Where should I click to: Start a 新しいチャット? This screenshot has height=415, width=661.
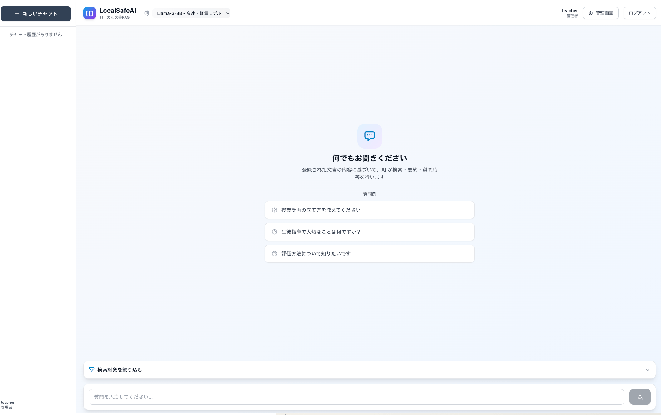[36, 14]
